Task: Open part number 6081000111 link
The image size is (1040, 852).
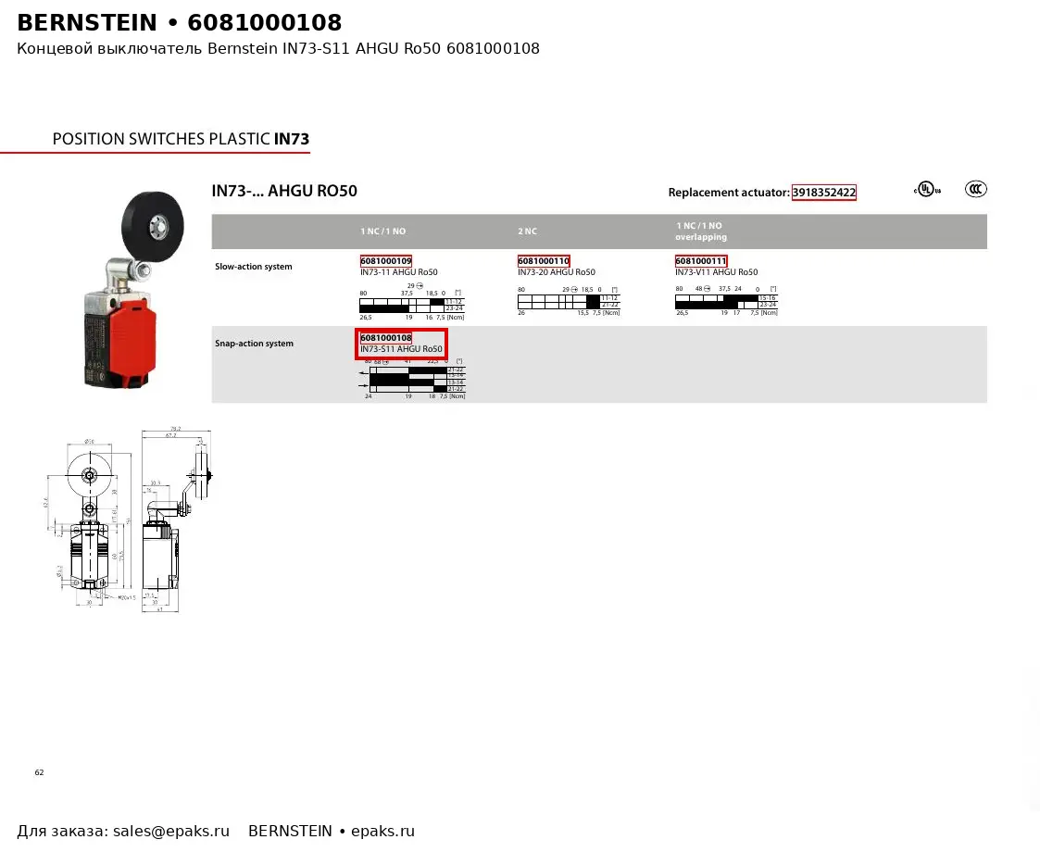Action: tap(701, 260)
